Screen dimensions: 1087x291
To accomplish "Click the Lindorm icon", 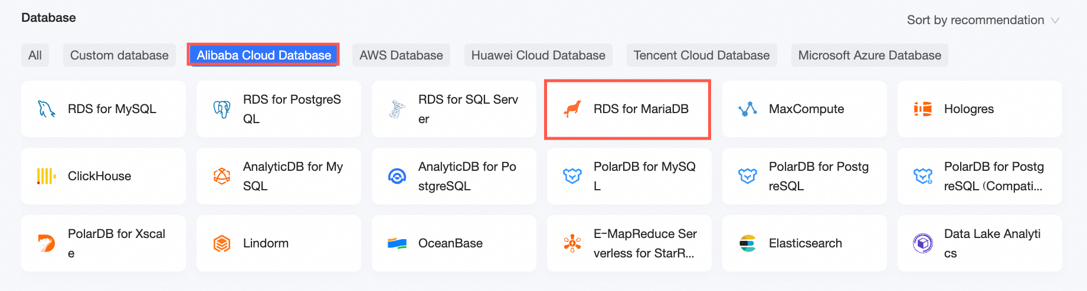I will pyautogui.click(x=222, y=243).
